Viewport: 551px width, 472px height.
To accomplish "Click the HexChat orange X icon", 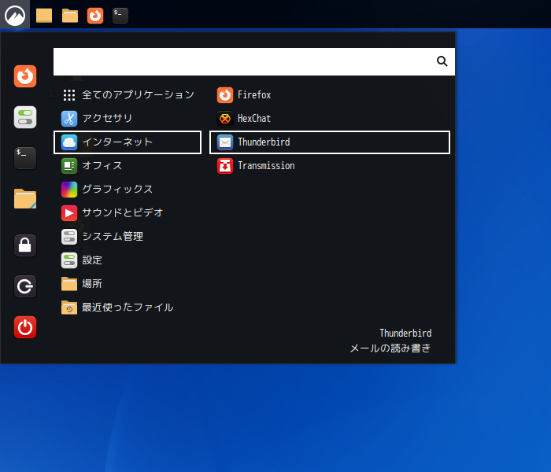I will tap(225, 118).
